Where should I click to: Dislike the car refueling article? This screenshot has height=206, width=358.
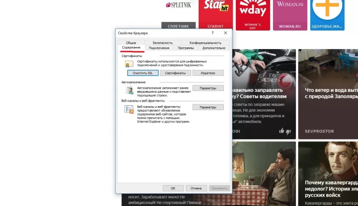tap(288, 132)
